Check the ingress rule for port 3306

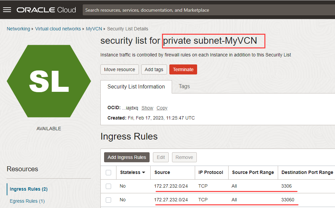pos(108,186)
